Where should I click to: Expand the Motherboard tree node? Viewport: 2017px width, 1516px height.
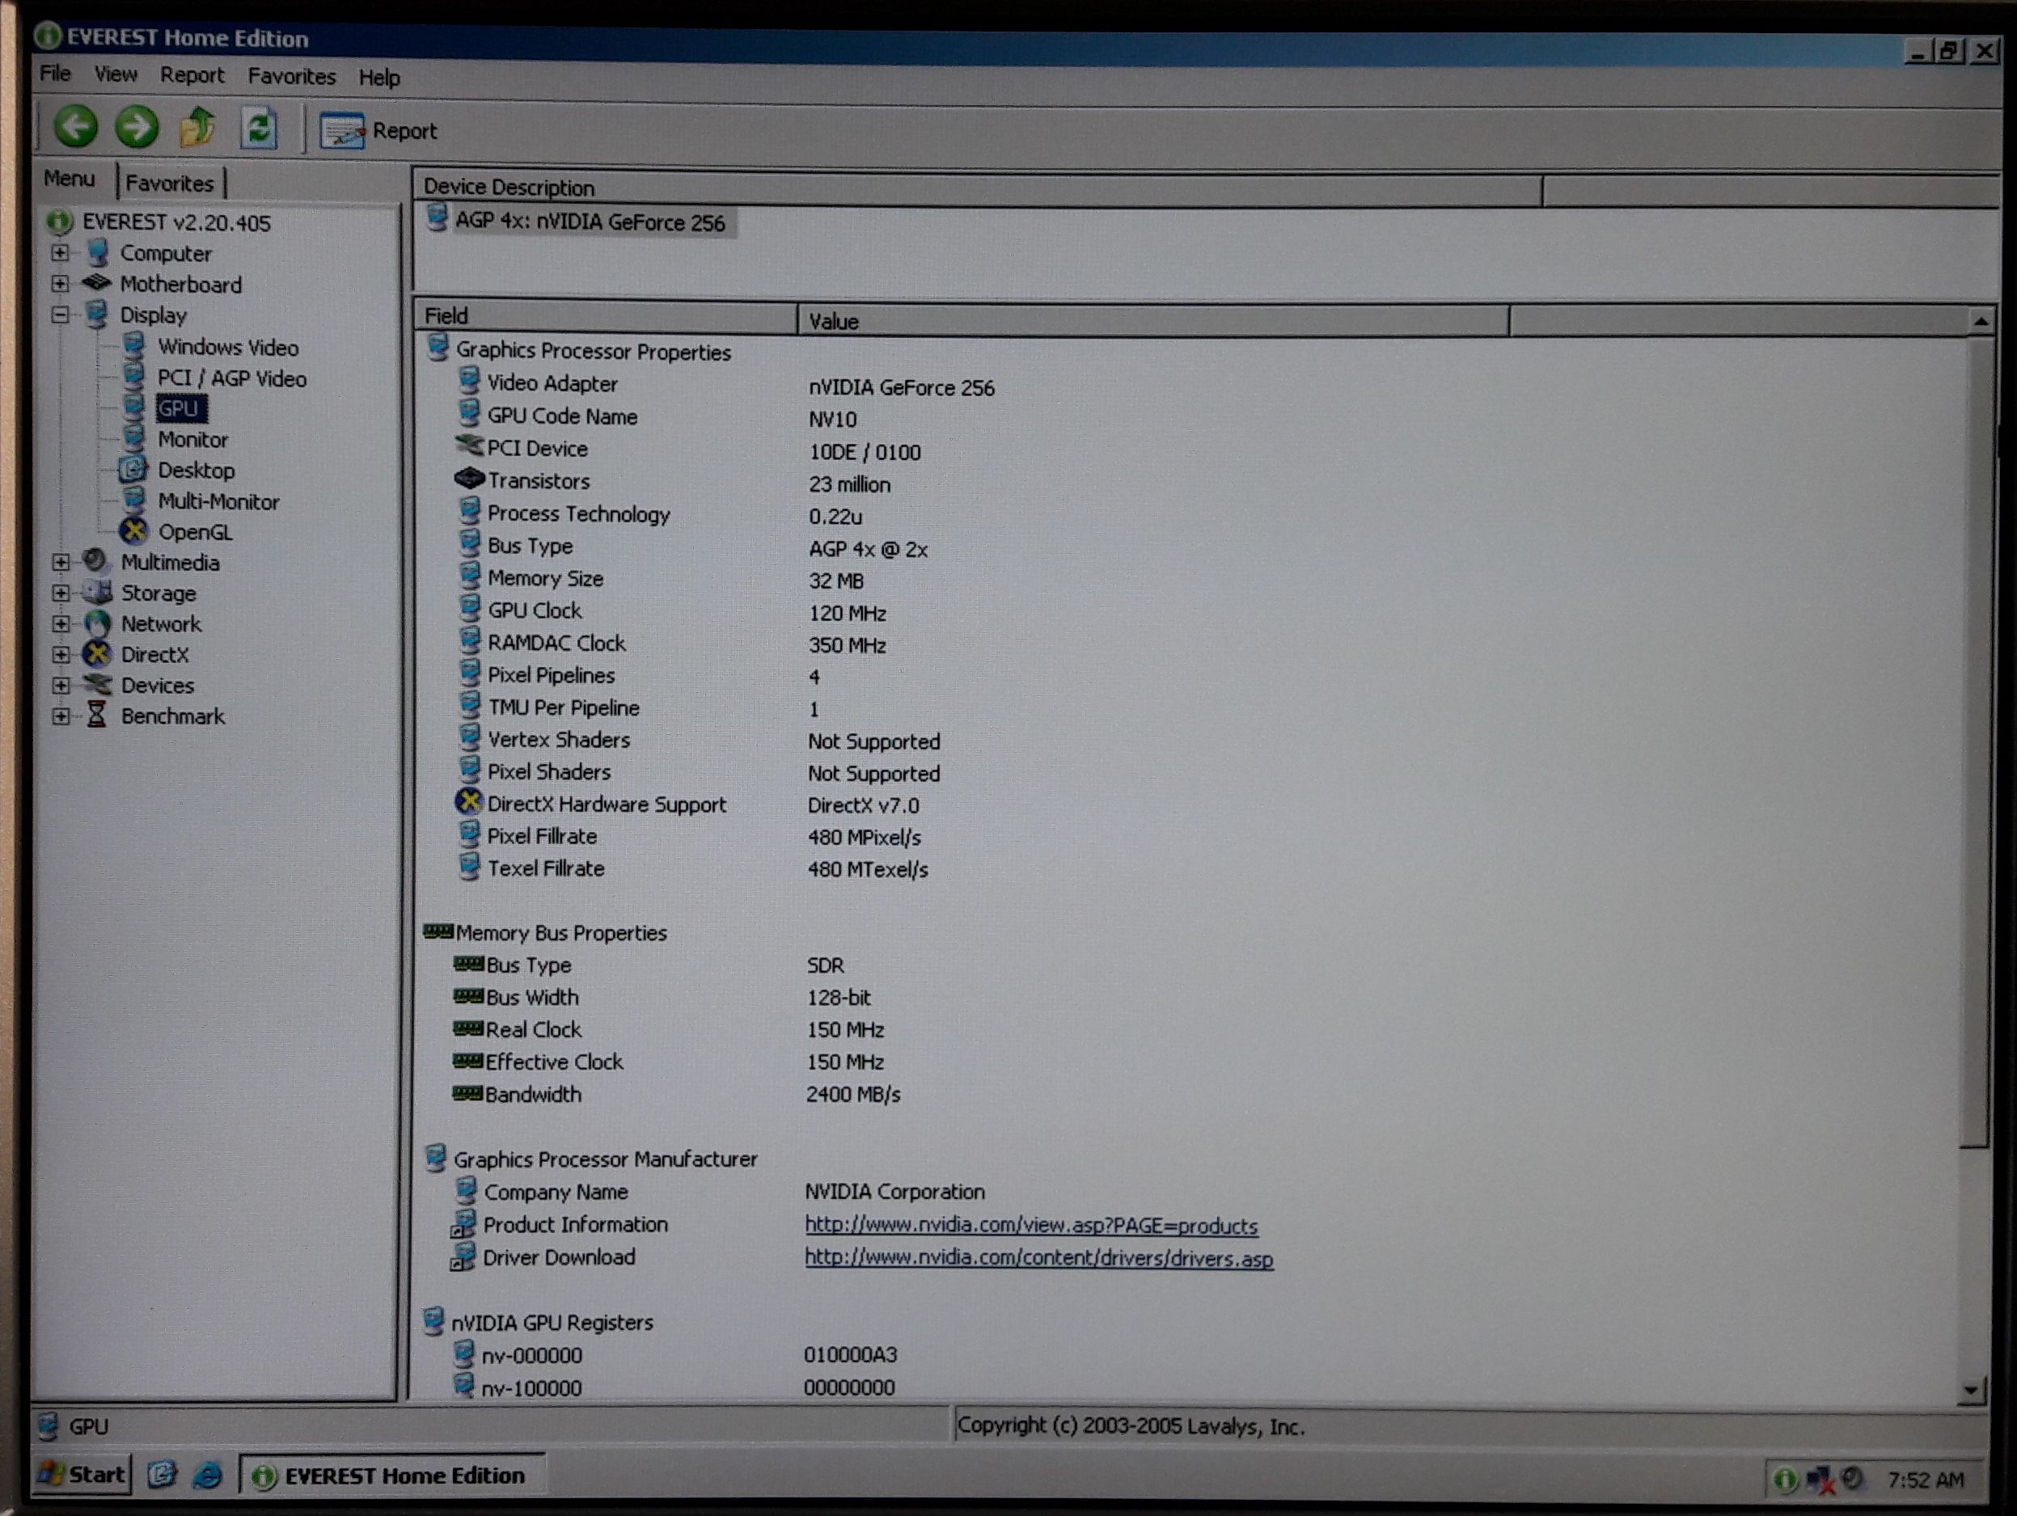pos(60,284)
